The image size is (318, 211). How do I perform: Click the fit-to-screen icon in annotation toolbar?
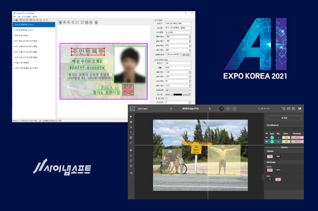click(131, 166)
